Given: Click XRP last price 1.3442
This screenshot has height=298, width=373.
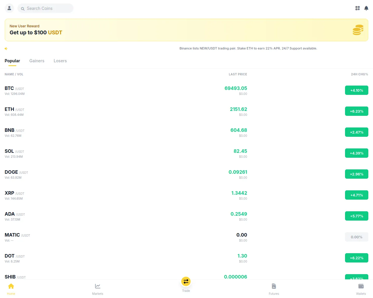Looking at the screenshot, I should click(x=239, y=193).
